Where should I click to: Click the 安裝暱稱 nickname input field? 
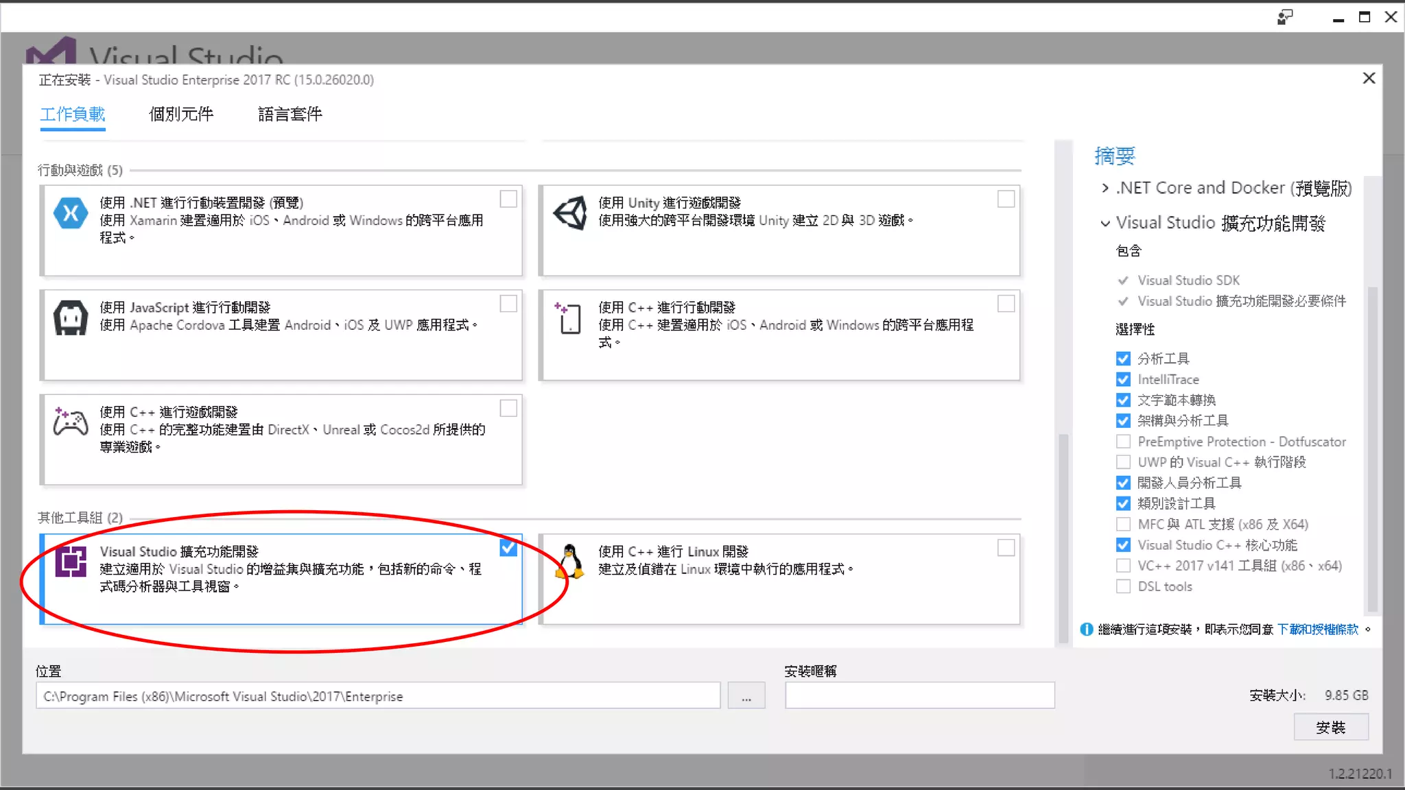tap(919, 695)
